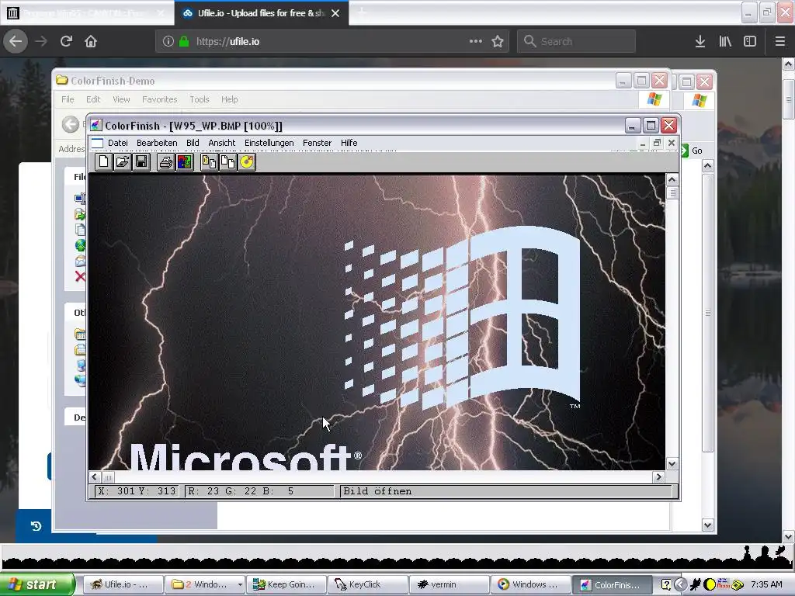
Task: Click the yellow disc toolbar icon
Action: point(246,162)
